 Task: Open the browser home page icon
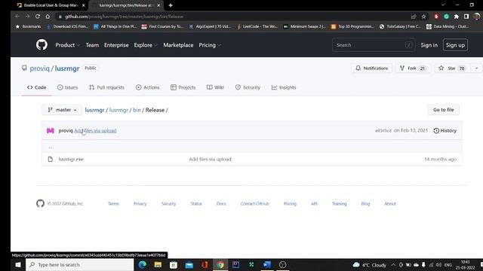point(48,17)
